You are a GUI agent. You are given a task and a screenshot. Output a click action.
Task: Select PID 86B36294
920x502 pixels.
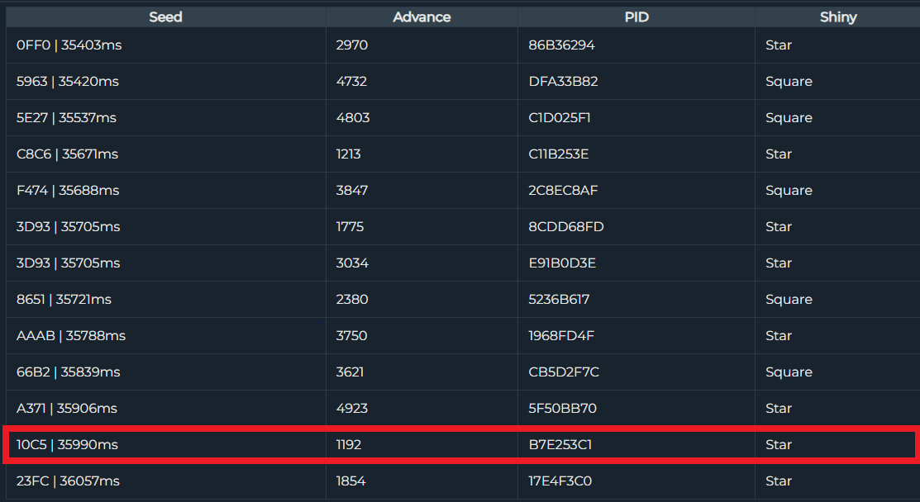pos(561,45)
